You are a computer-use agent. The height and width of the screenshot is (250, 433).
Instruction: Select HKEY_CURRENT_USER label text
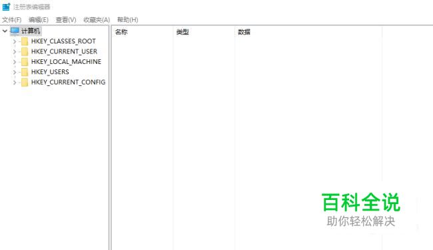[x=64, y=51]
